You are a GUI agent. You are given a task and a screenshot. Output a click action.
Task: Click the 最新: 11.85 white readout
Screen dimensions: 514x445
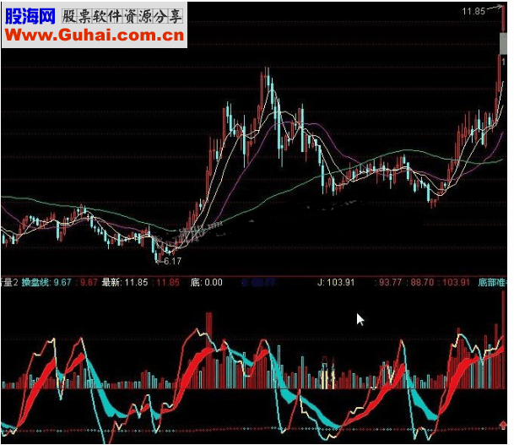pos(125,282)
